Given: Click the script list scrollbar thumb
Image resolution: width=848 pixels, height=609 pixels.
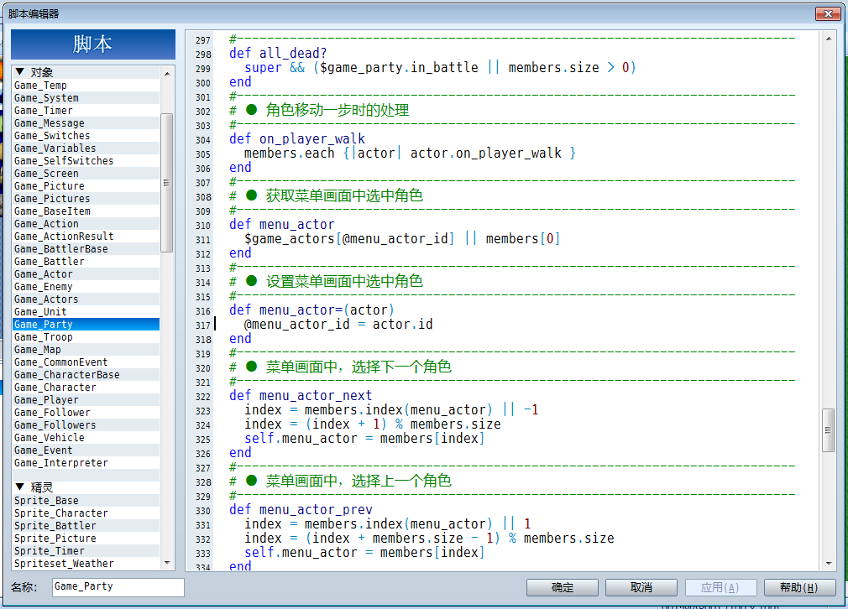Looking at the screenshot, I should point(167,183).
